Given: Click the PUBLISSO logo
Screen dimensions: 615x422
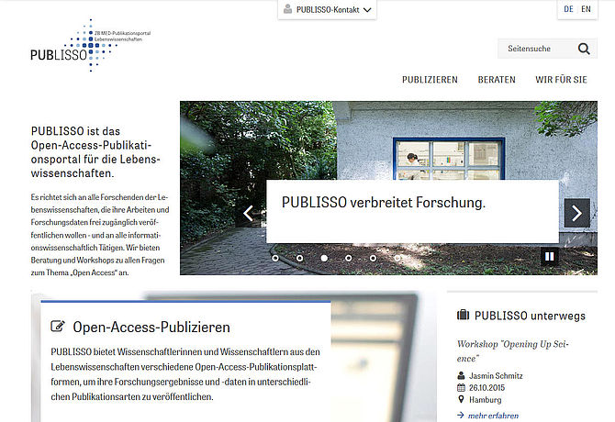Looking at the screenshot, I should [x=88, y=46].
